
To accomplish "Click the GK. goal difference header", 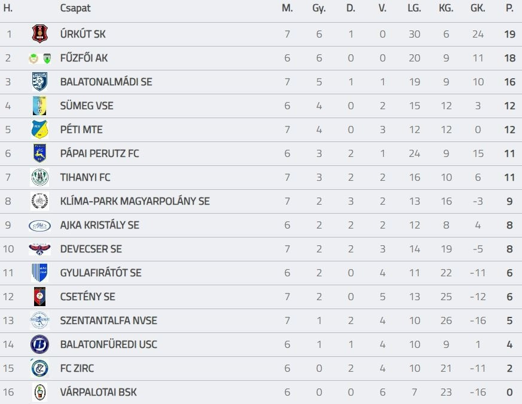I will [478, 9].
